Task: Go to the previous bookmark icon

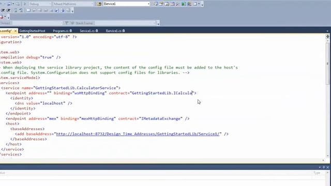Action: click(x=34, y=10)
